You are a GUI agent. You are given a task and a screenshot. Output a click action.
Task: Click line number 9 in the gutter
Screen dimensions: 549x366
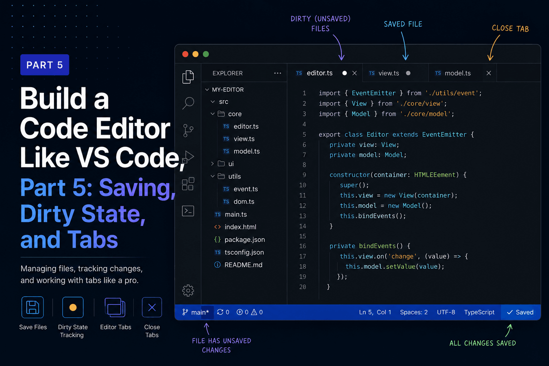click(304, 175)
